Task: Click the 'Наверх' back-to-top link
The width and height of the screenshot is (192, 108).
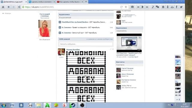Action: point(7,13)
